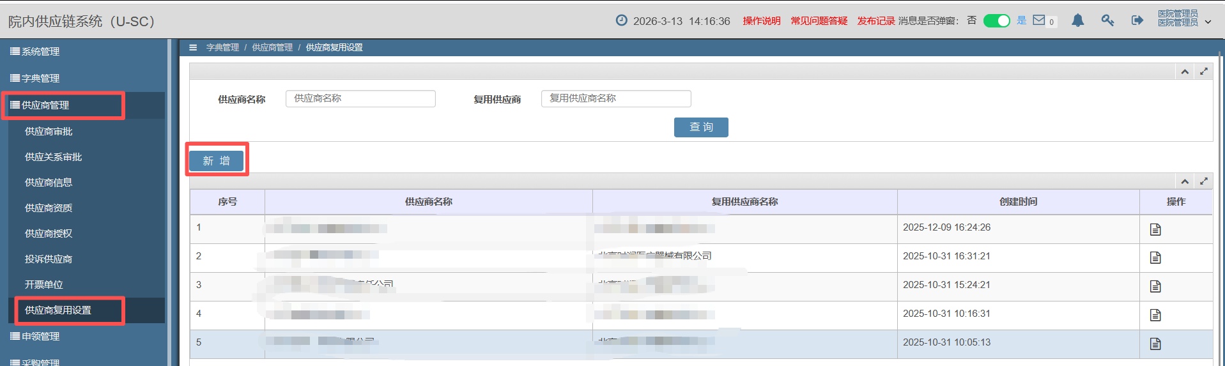
Task: Click the 查询 button
Action: coord(701,127)
